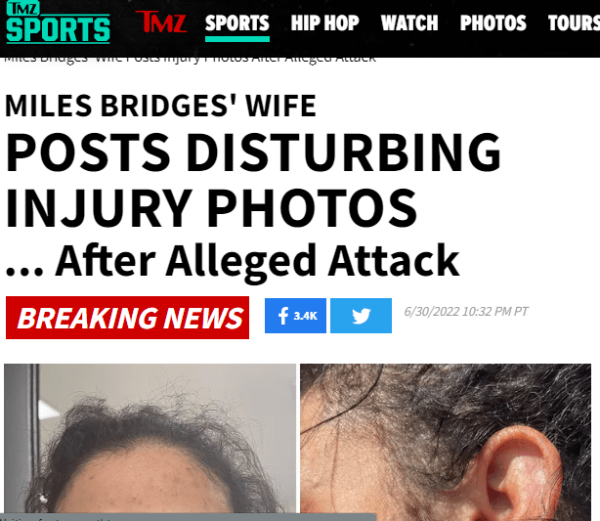Share the article via Facebook f icon
Screen dimensions: 600x521
point(283,316)
